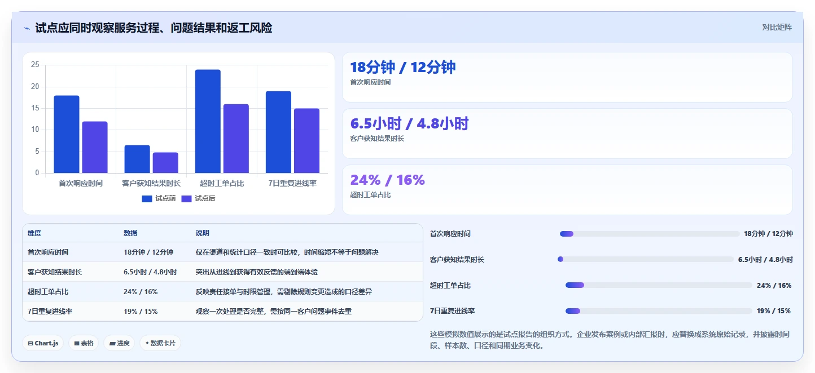Click the 24% / 16% table cell

[141, 292]
